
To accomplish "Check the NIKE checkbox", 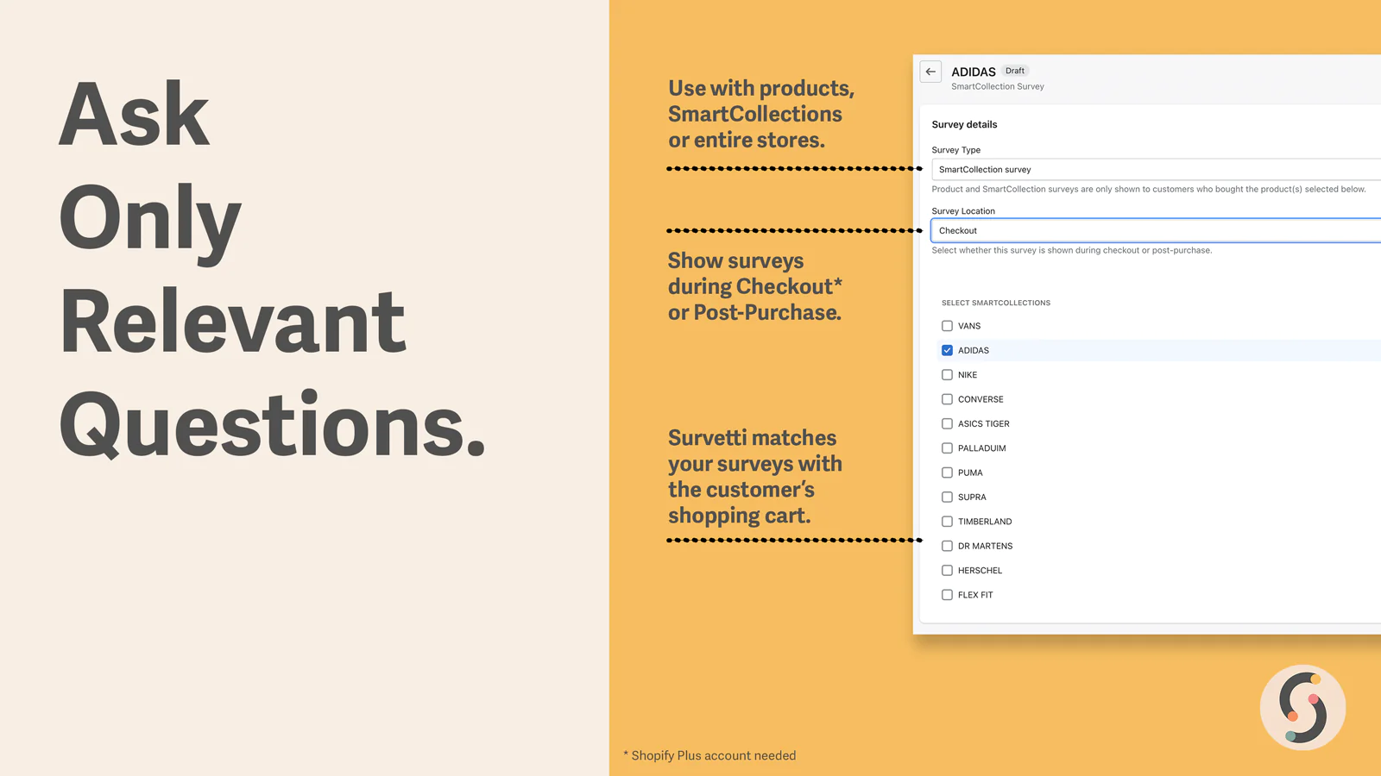I will click(947, 375).
